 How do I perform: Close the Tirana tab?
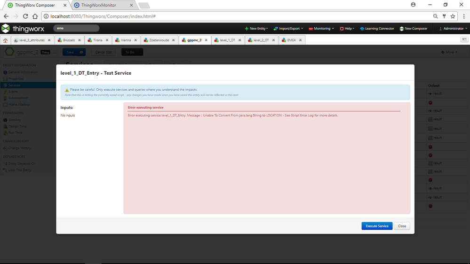(x=107, y=40)
